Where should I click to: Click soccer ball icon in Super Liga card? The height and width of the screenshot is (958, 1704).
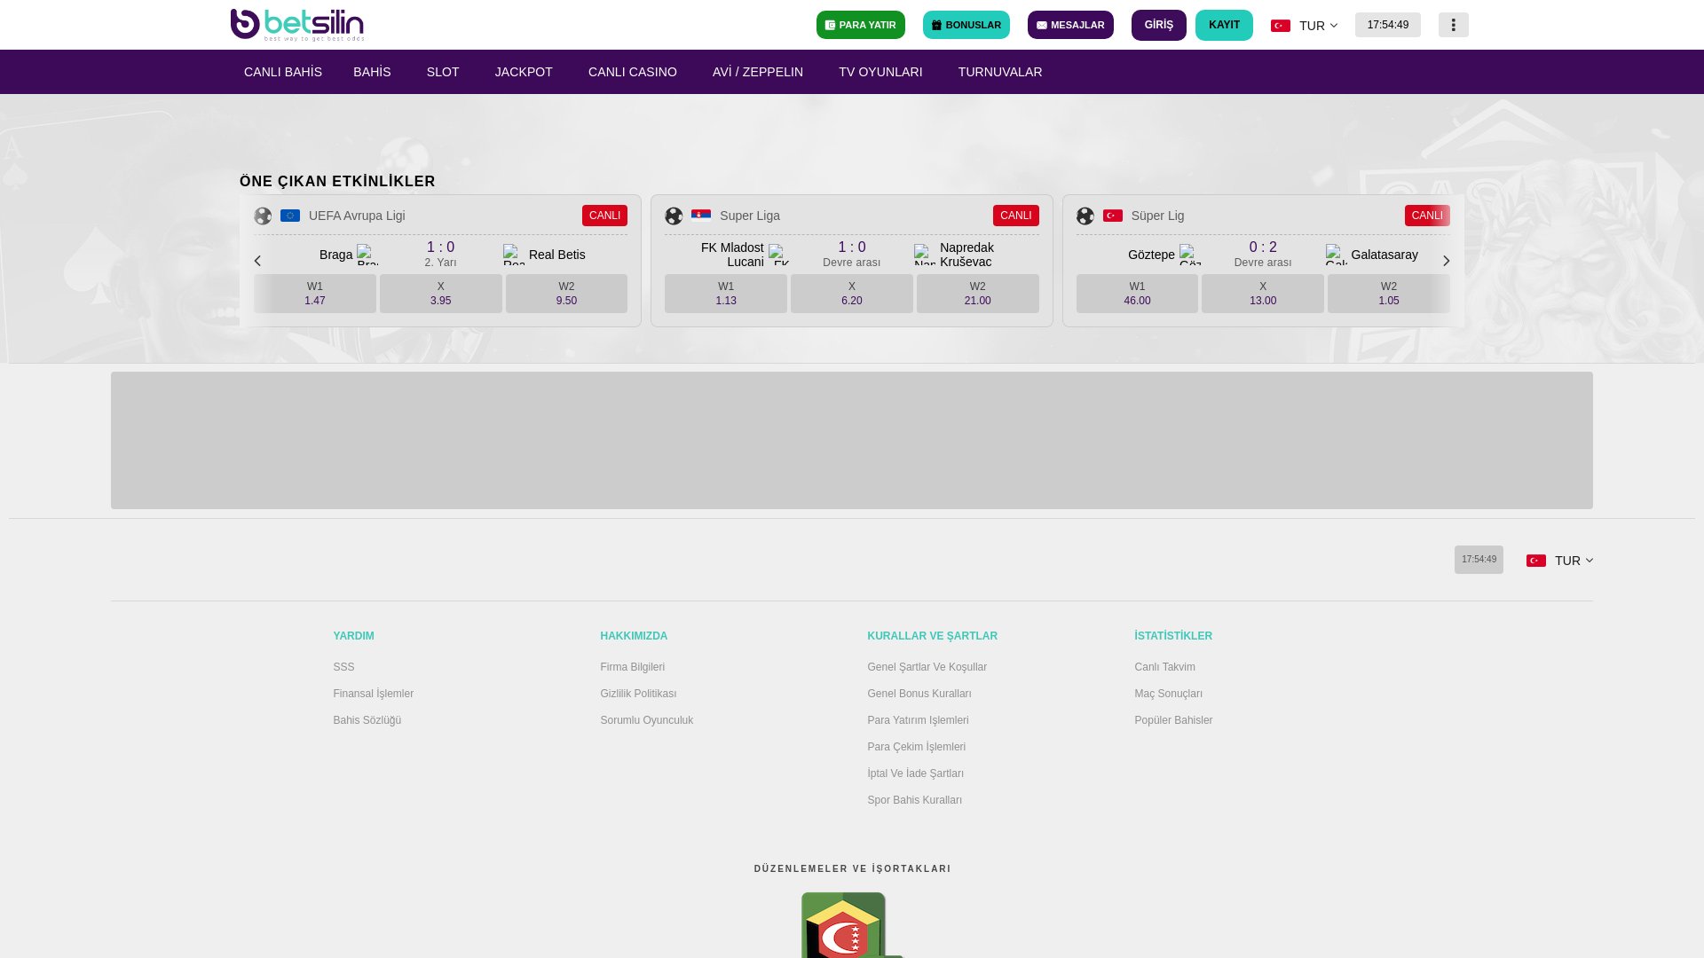click(674, 216)
